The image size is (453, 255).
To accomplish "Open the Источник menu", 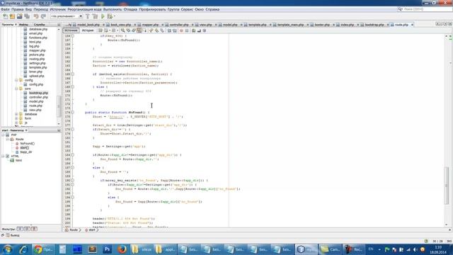I will pyautogui.click(x=58, y=9).
